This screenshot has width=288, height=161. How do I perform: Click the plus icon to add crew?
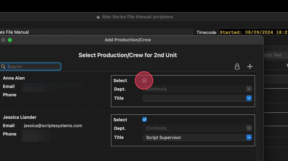pyautogui.click(x=250, y=67)
